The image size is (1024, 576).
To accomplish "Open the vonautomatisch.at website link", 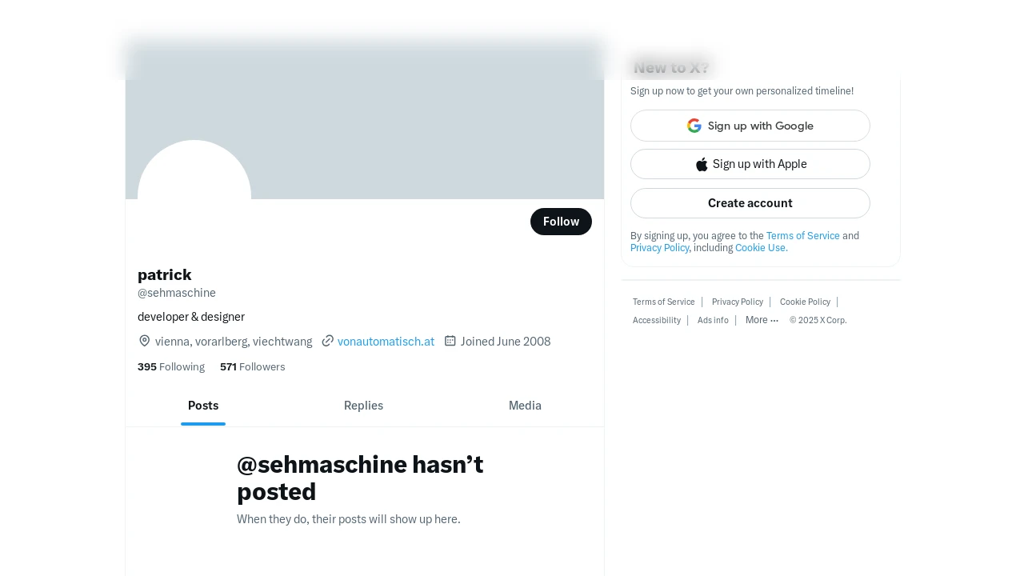I will (386, 342).
